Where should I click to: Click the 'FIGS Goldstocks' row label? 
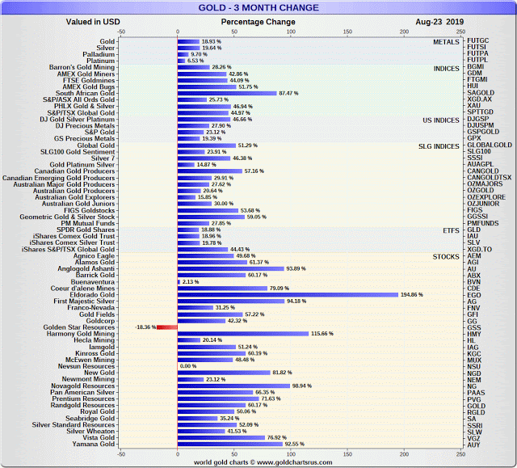point(90,210)
